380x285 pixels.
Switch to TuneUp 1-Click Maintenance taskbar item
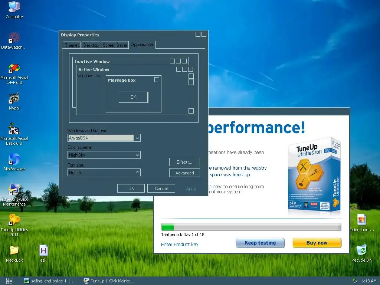(109, 281)
